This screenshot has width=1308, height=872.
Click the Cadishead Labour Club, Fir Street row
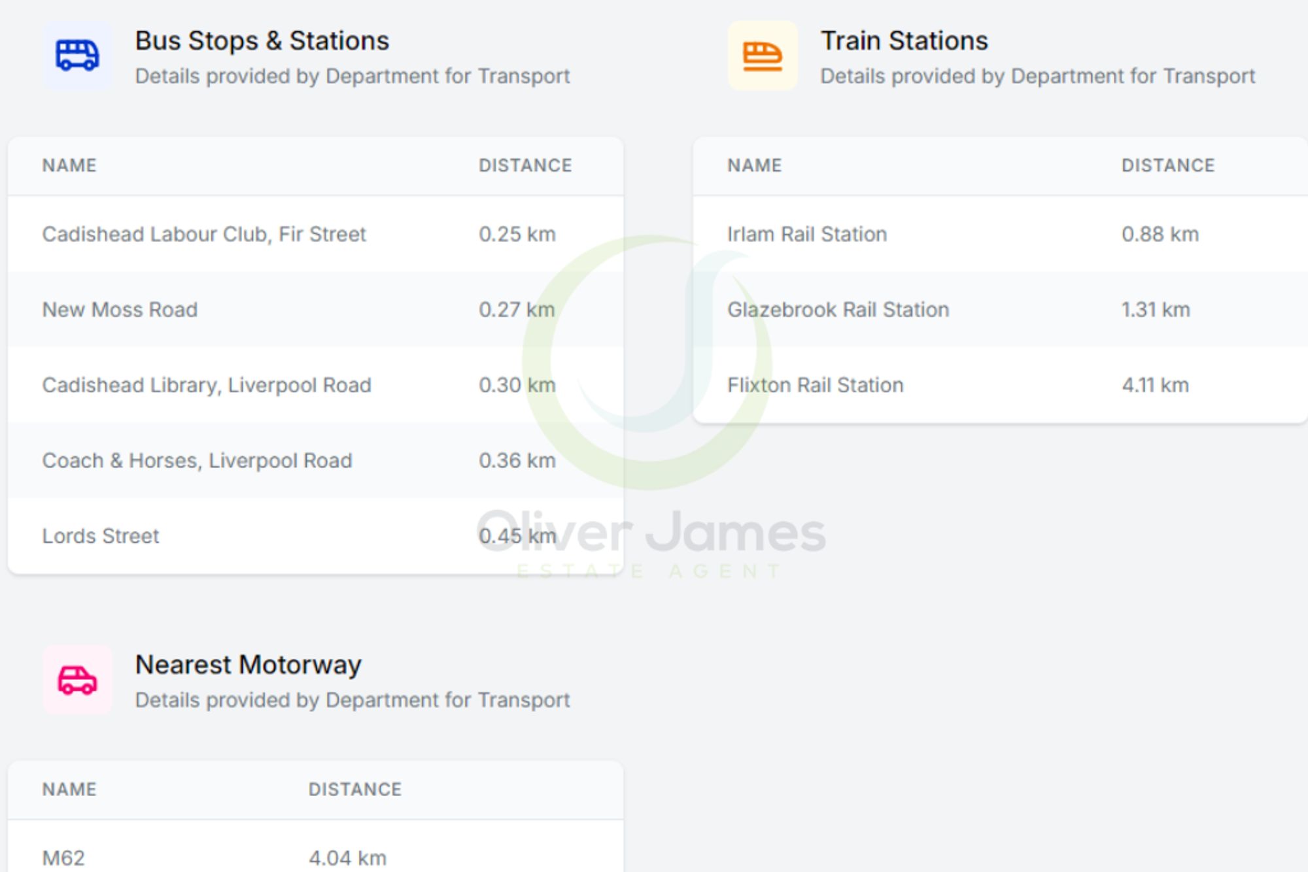coord(204,234)
